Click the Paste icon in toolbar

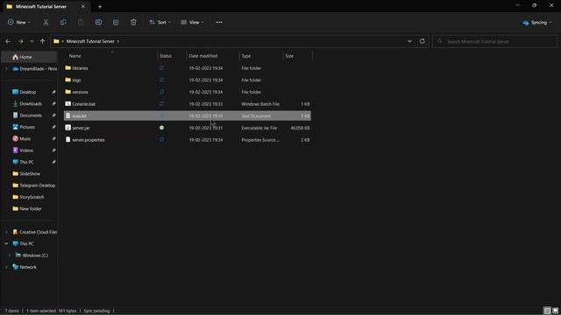(81, 23)
